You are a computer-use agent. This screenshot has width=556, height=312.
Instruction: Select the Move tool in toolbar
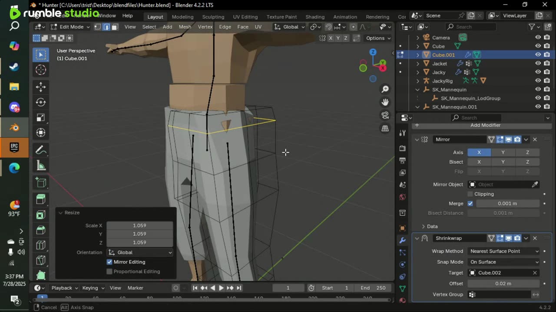pyautogui.click(x=41, y=87)
